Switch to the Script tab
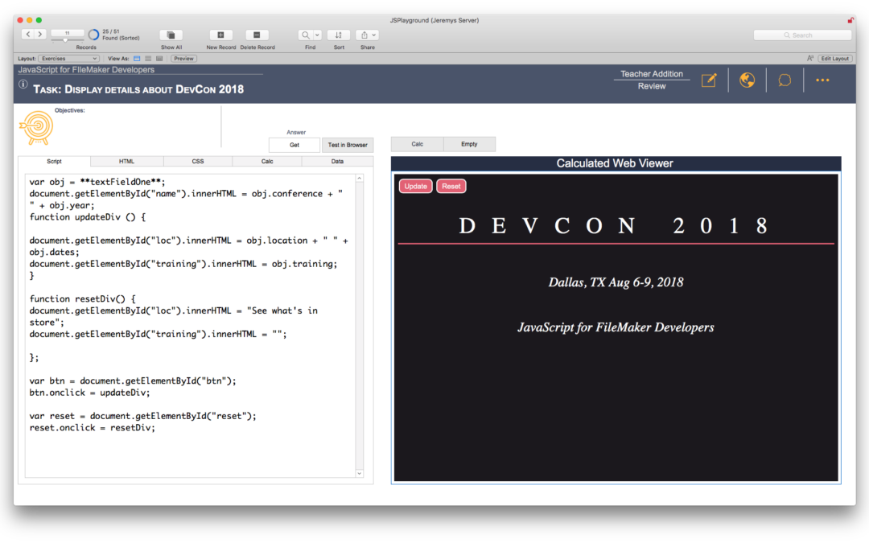 pyautogui.click(x=55, y=161)
